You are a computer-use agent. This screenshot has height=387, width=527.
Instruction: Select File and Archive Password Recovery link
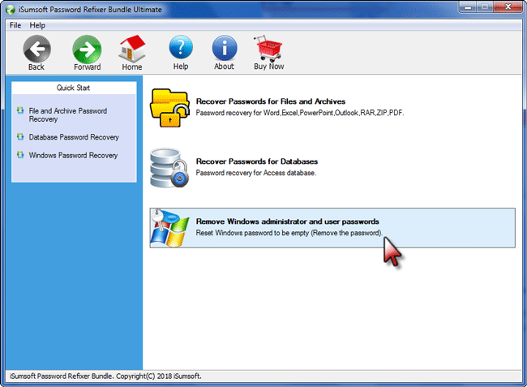pyautogui.click(x=68, y=115)
